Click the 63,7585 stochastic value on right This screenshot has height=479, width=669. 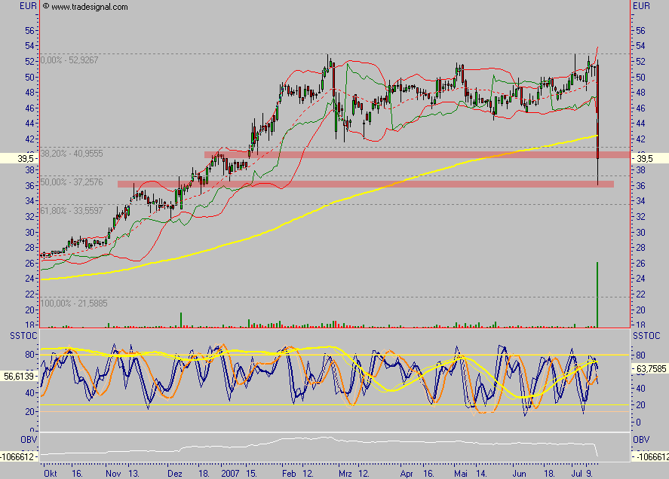click(x=649, y=371)
